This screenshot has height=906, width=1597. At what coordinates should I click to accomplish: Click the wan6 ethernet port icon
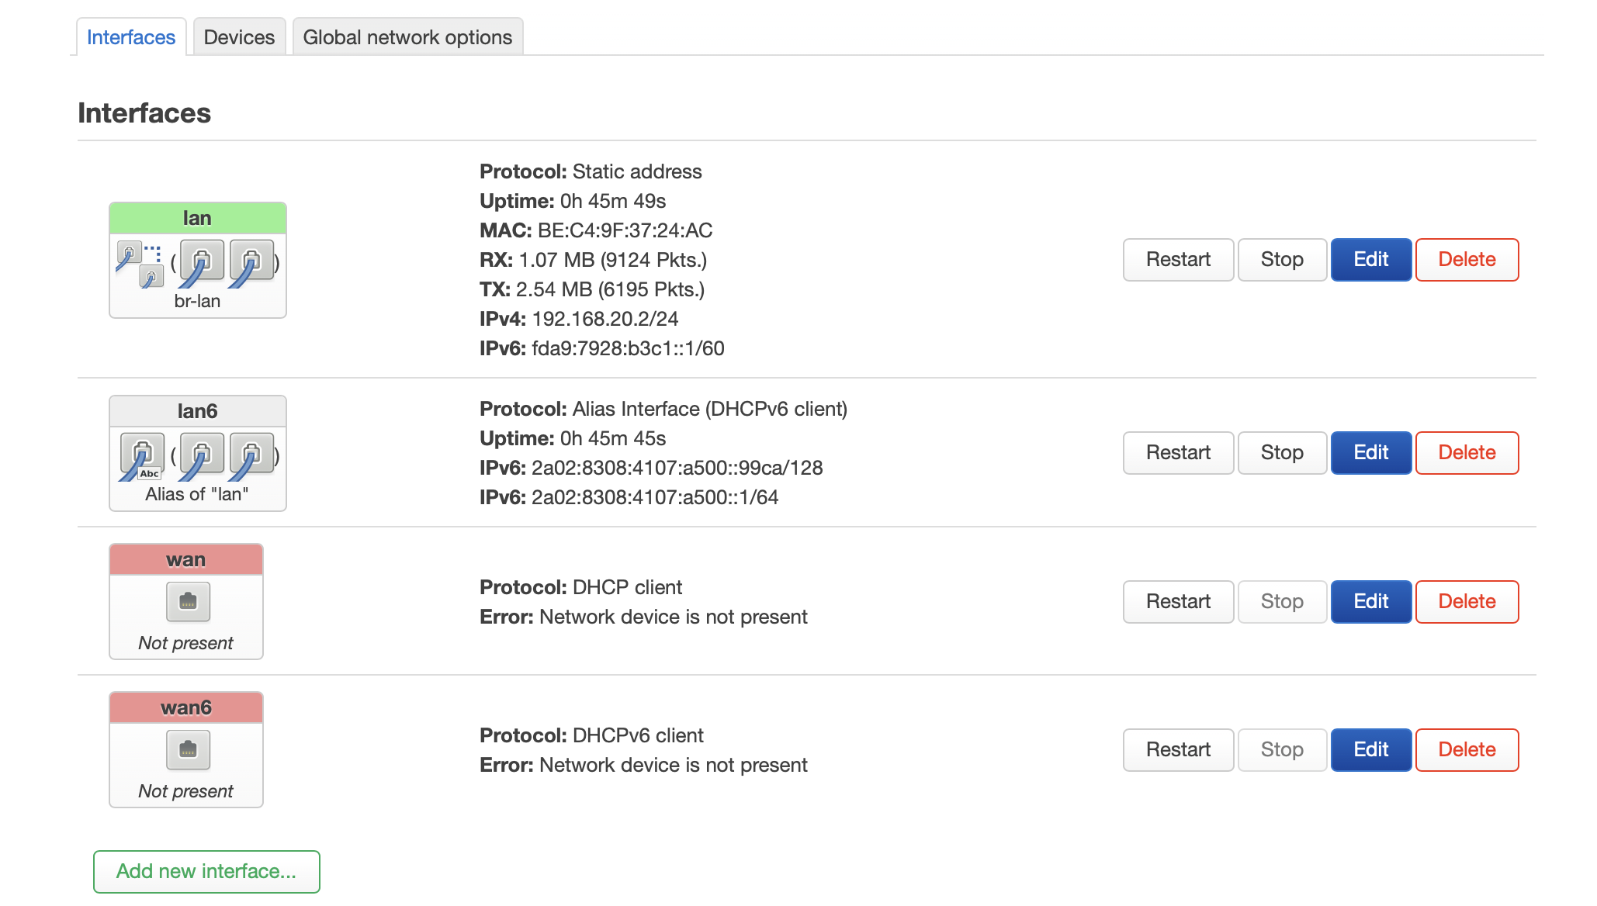(x=188, y=749)
